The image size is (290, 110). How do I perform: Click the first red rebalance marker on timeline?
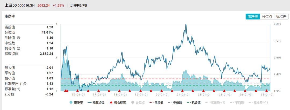[x=65, y=91]
